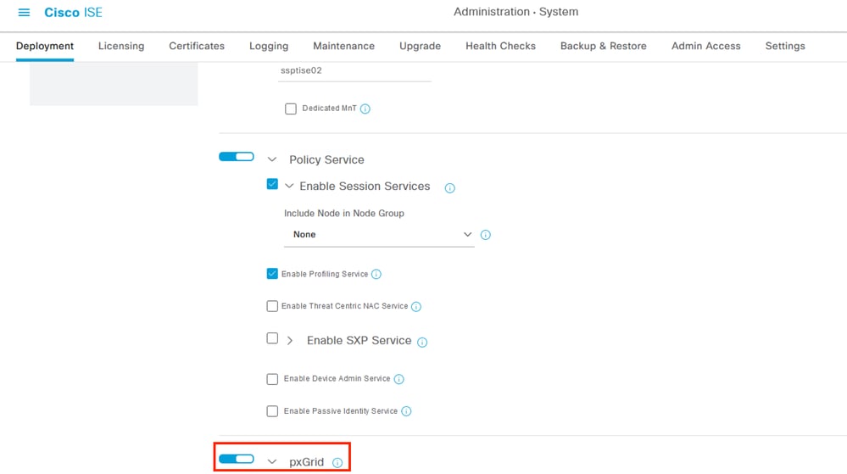This screenshot has height=474, width=847.
Task: Show info for the Node Group dropdown
Action: coord(486,235)
